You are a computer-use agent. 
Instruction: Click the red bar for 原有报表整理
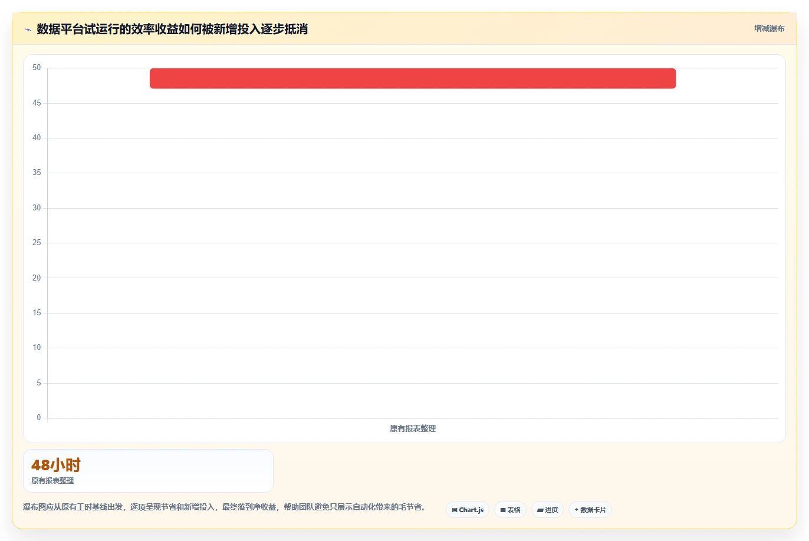point(413,78)
